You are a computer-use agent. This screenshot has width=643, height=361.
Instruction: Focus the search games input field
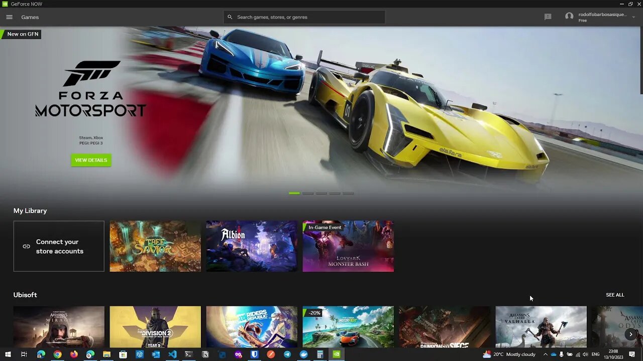point(304,17)
